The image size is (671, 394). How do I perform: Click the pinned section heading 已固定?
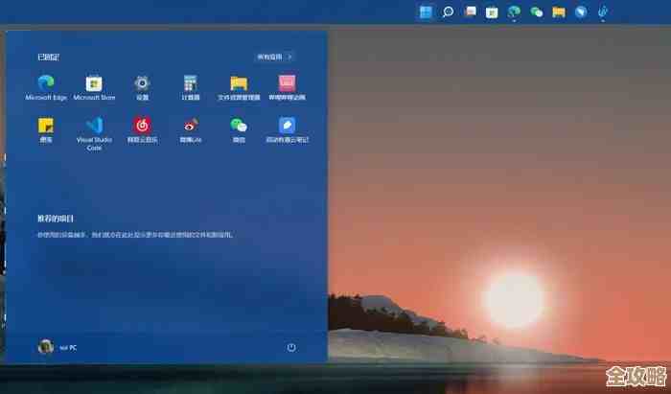48,57
